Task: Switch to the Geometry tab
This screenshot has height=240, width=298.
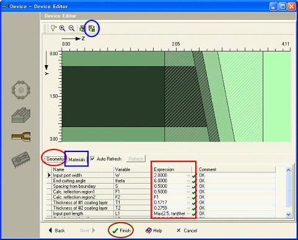Action: pos(55,159)
